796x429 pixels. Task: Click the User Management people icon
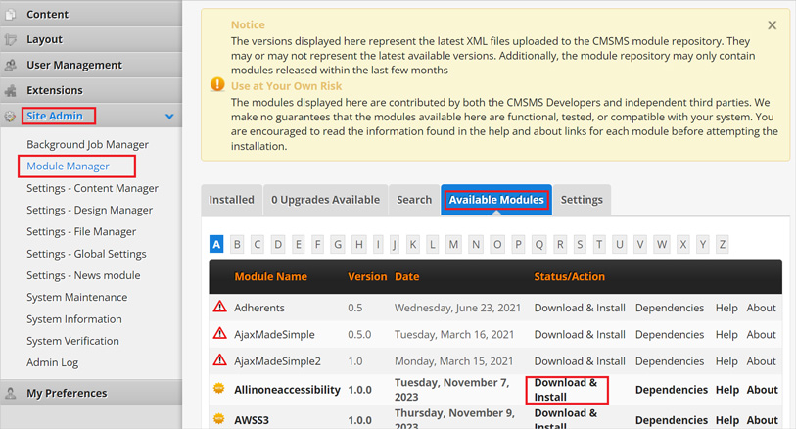click(10, 65)
